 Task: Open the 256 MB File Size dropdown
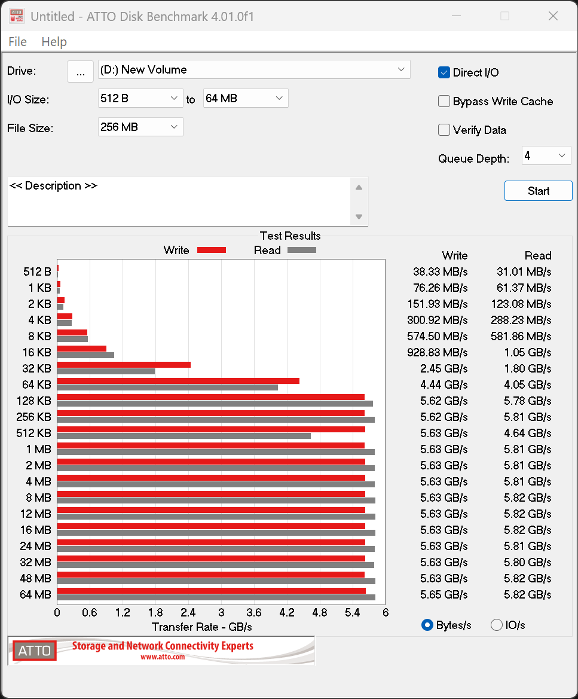pyautogui.click(x=140, y=127)
